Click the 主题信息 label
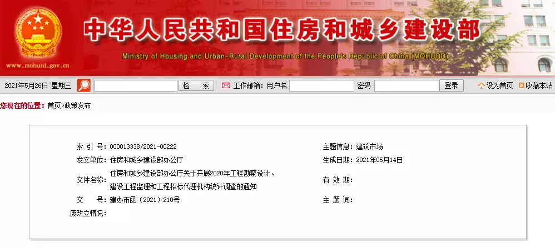The image size is (555, 248). (x=338, y=146)
